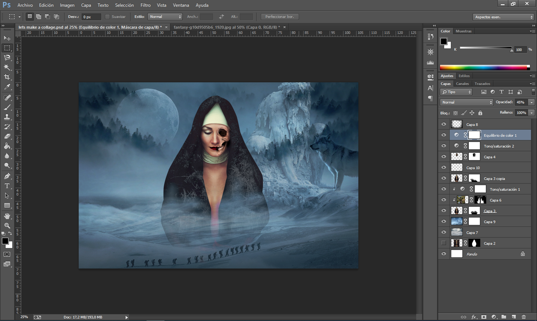Select the History Brush tool
Screen dimensions: 537x321
(x=7, y=127)
